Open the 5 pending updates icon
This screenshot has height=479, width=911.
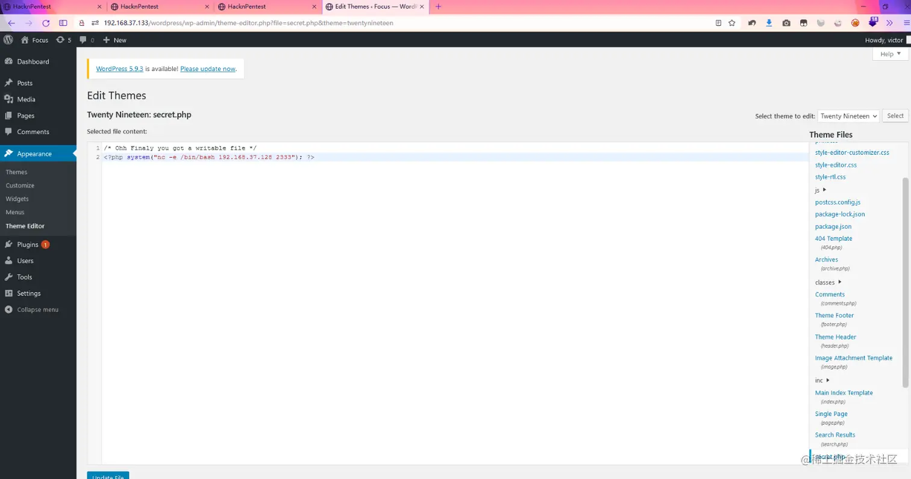tap(63, 40)
